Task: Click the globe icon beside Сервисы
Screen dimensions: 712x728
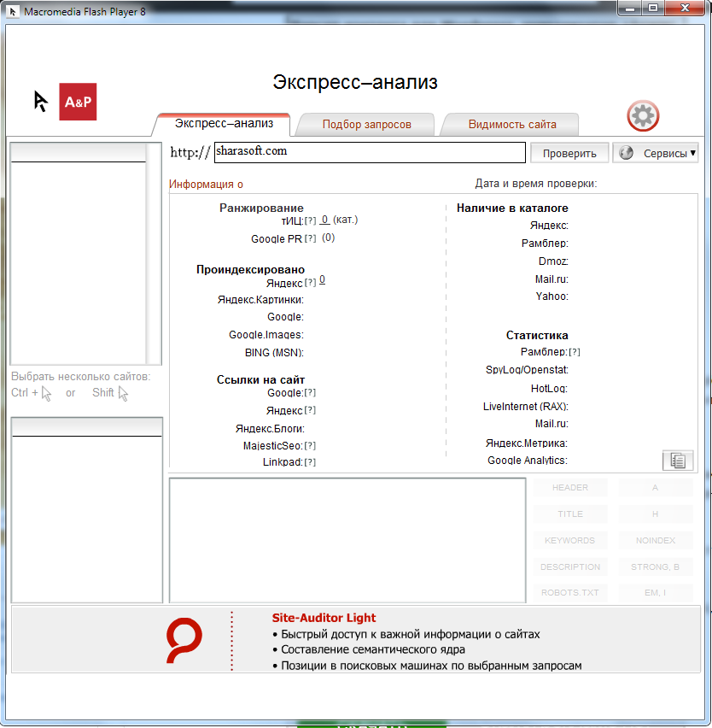Action: (626, 153)
